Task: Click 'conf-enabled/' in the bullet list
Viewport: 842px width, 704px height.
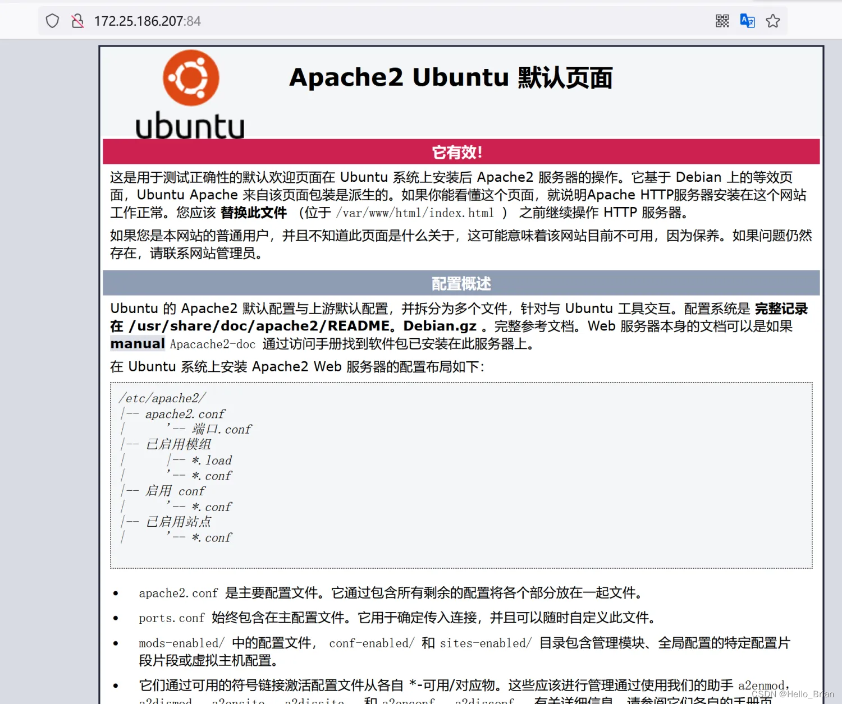Action: [372, 643]
